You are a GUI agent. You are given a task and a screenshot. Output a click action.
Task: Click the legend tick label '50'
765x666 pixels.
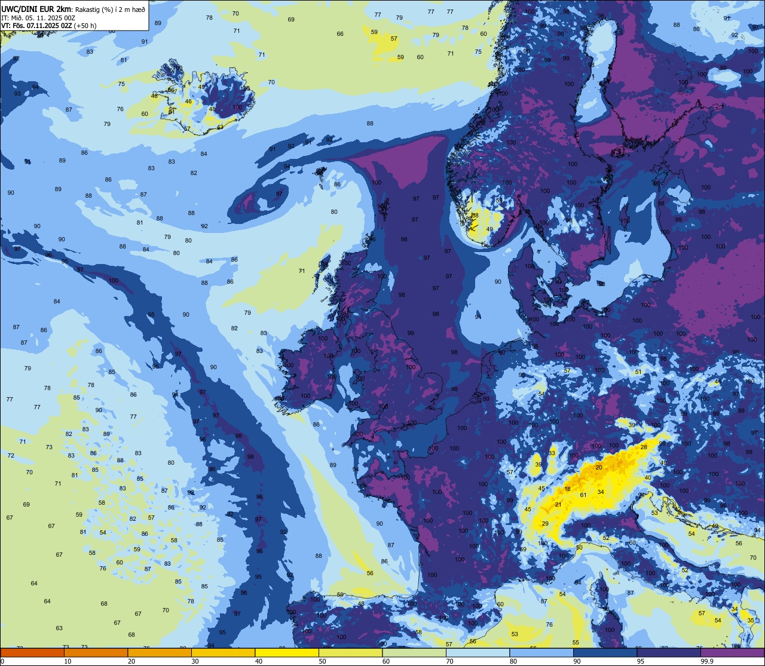click(322, 661)
